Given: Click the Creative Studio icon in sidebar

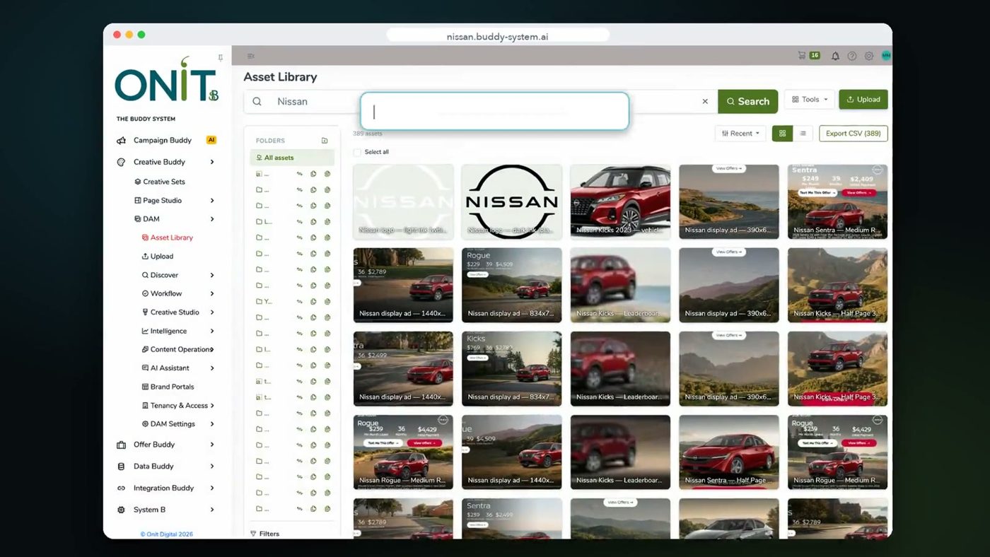Looking at the screenshot, I should (145, 312).
